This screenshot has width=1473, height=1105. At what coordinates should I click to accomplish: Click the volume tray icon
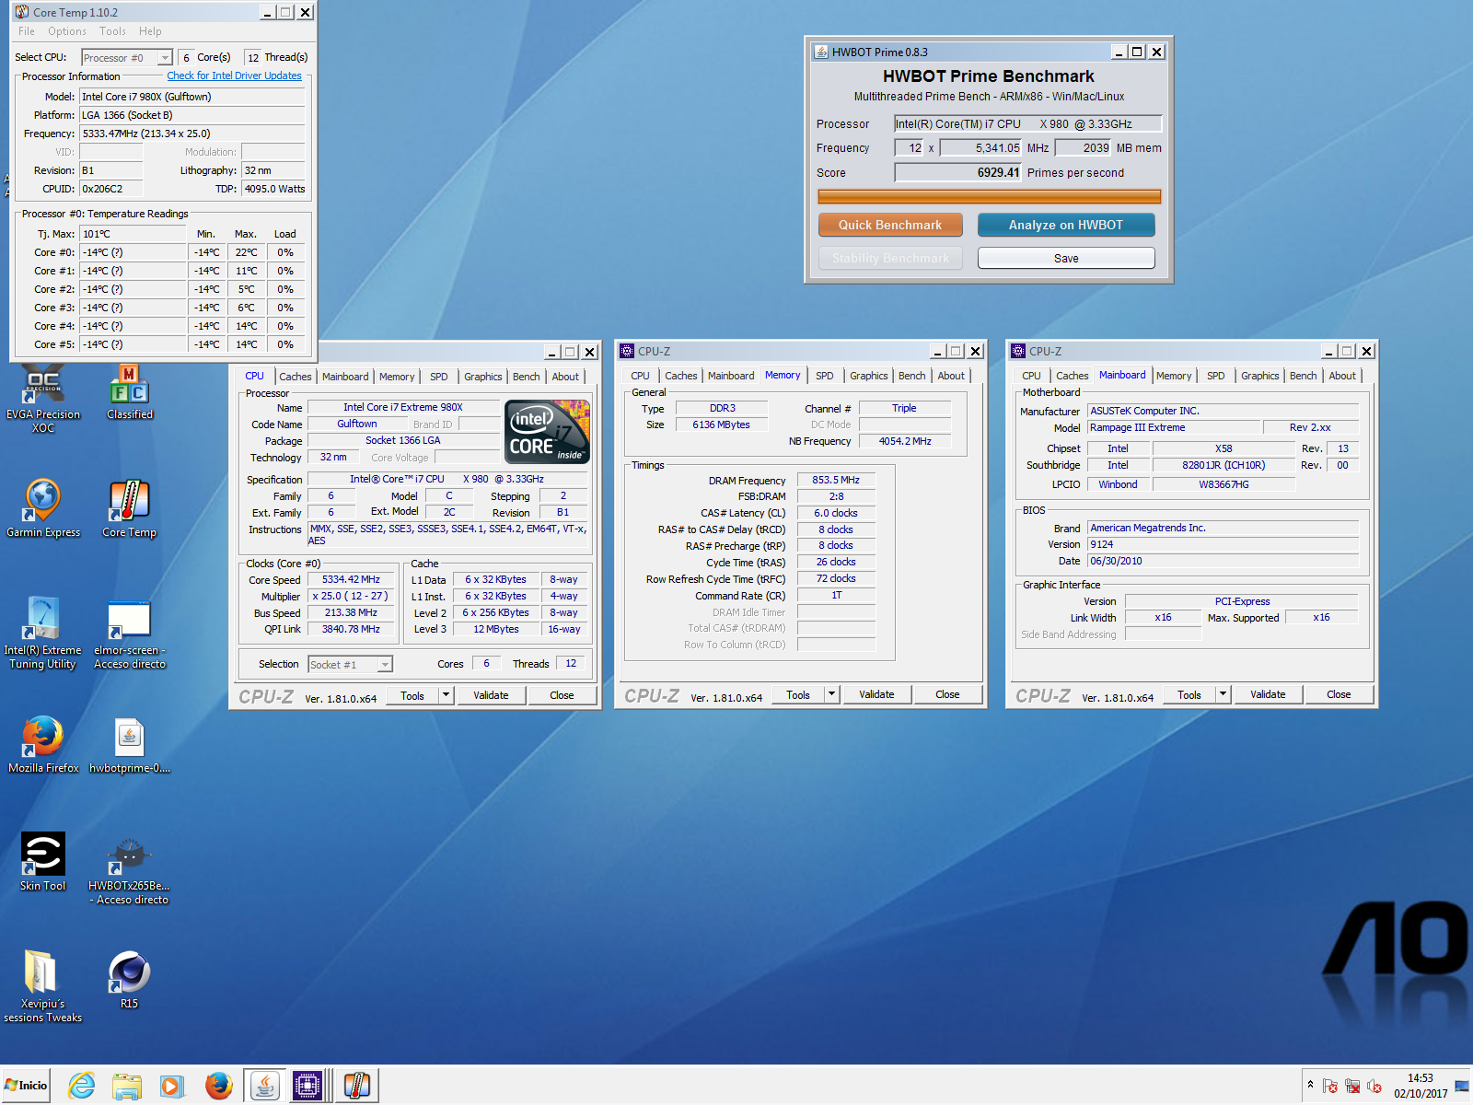coord(1374,1087)
